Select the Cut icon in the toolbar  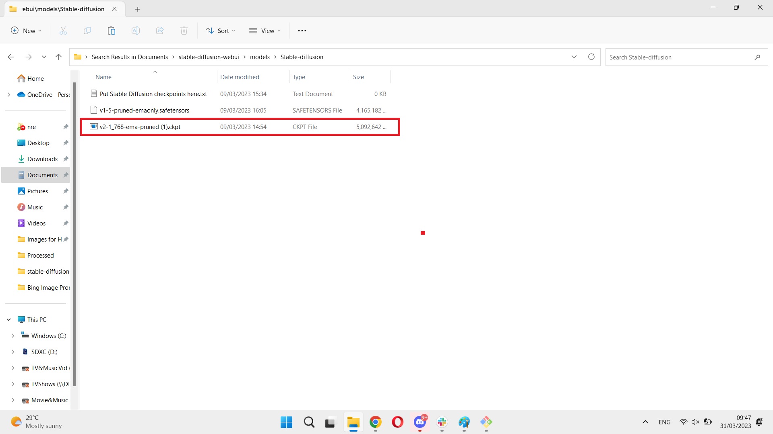pyautogui.click(x=63, y=30)
